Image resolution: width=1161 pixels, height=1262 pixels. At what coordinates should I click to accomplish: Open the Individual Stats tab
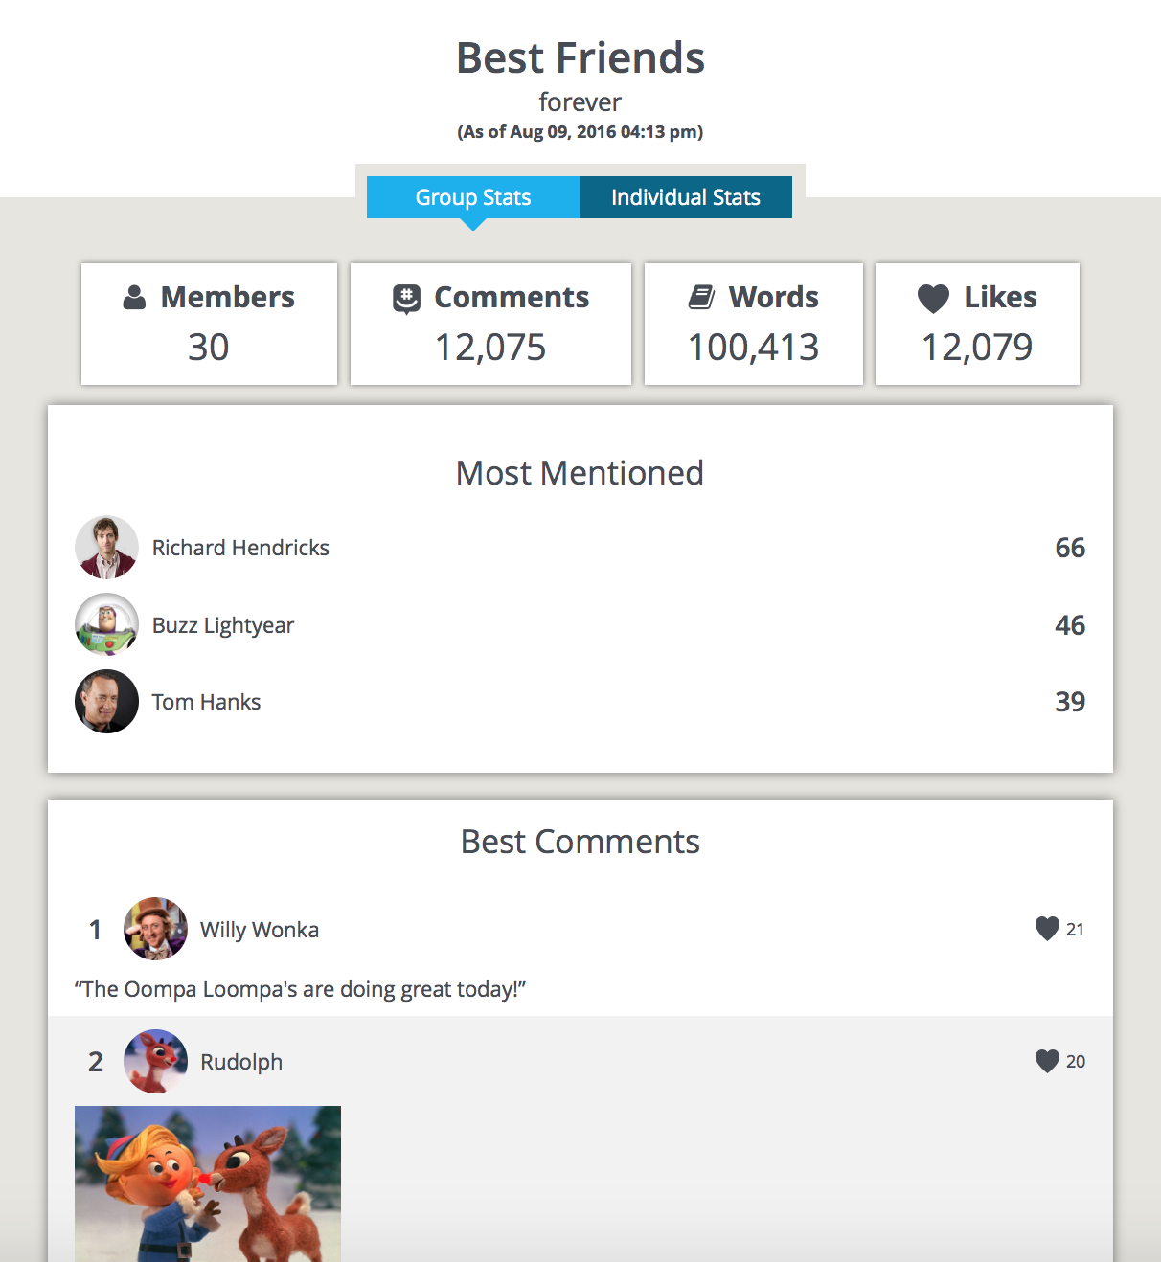[x=686, y=197]
